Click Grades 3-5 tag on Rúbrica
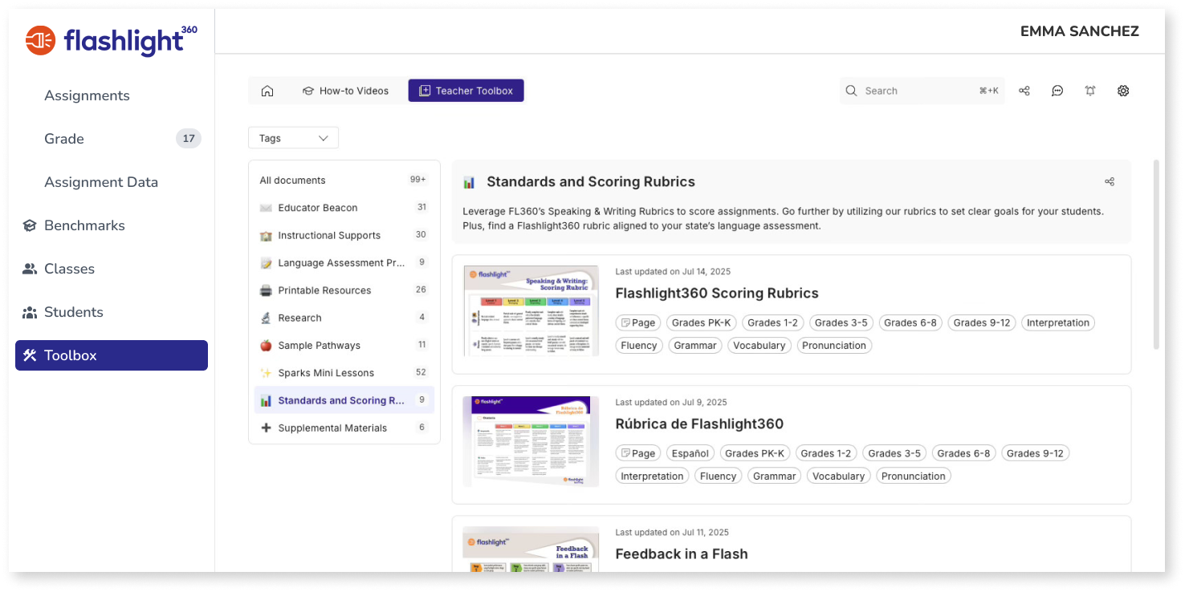Screen dimensions: 1185x592 coord(894,453)
